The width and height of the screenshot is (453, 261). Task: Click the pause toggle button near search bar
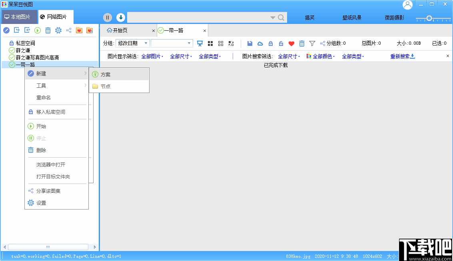tap(107, 17)
